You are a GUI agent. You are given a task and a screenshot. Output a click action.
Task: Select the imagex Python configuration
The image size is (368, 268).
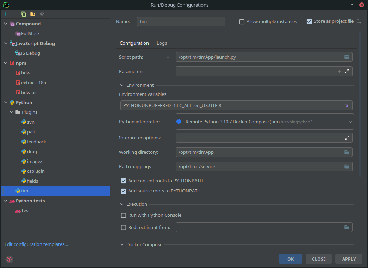55,161
